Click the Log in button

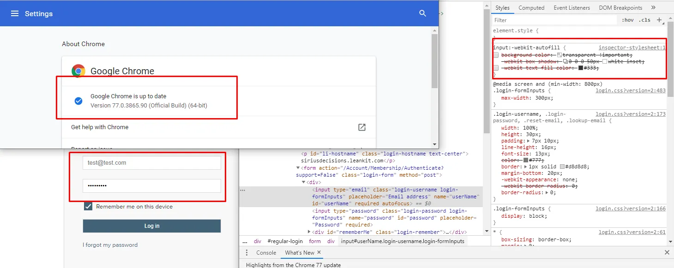[x=152, y=226]
